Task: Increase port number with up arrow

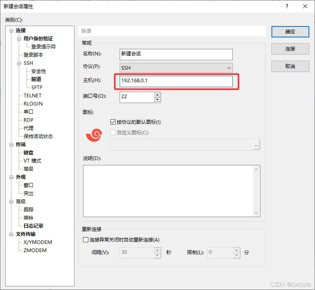Action: (x=157, y=95)
